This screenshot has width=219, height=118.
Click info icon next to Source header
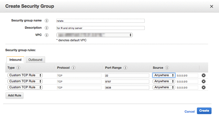(x=167, y=68)
